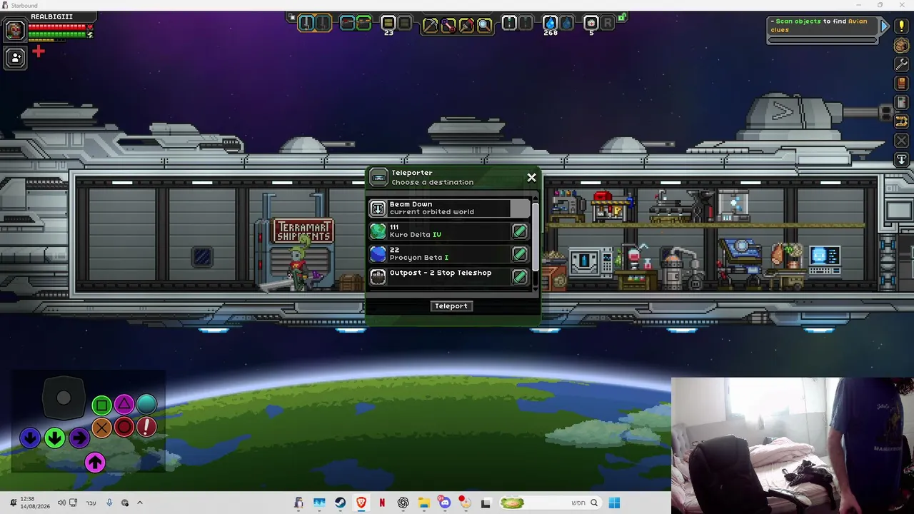Open the volume control in system tray
This screenshot has height=514, width=914.
61,503
